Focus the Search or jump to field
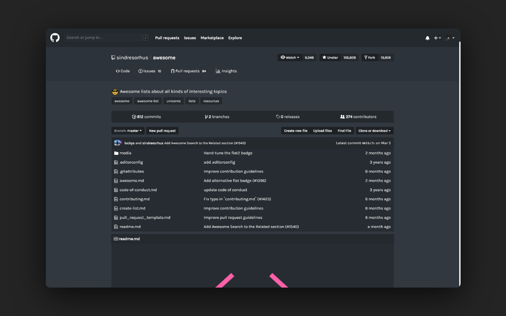Screen dimensions: 506x316 point(107,38)
